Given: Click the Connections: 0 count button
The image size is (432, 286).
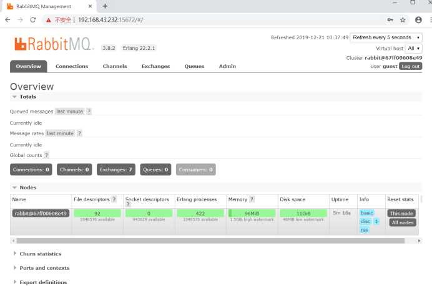Looking at the screenshot, I should click(x=31, y=169).
